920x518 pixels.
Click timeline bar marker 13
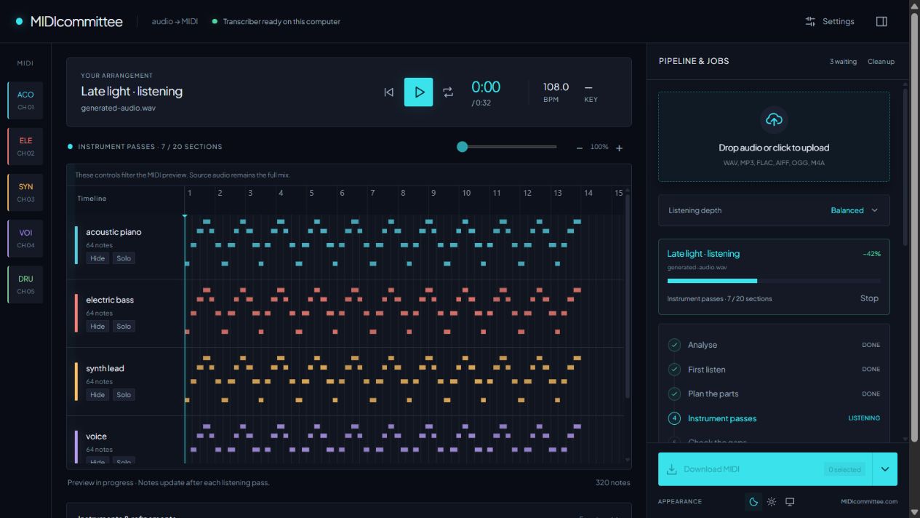pyautogui.click(x=558, y=193)
